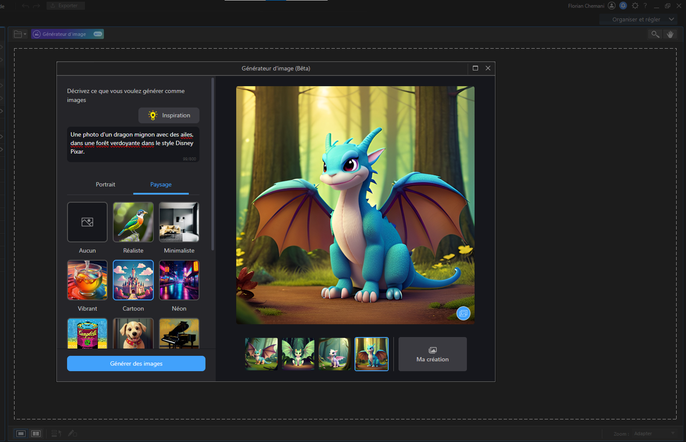Image resolution: width=686 pixels, height=442 pixels.
Task: Click the Générer des images button
Action: [x=136, y=363]
